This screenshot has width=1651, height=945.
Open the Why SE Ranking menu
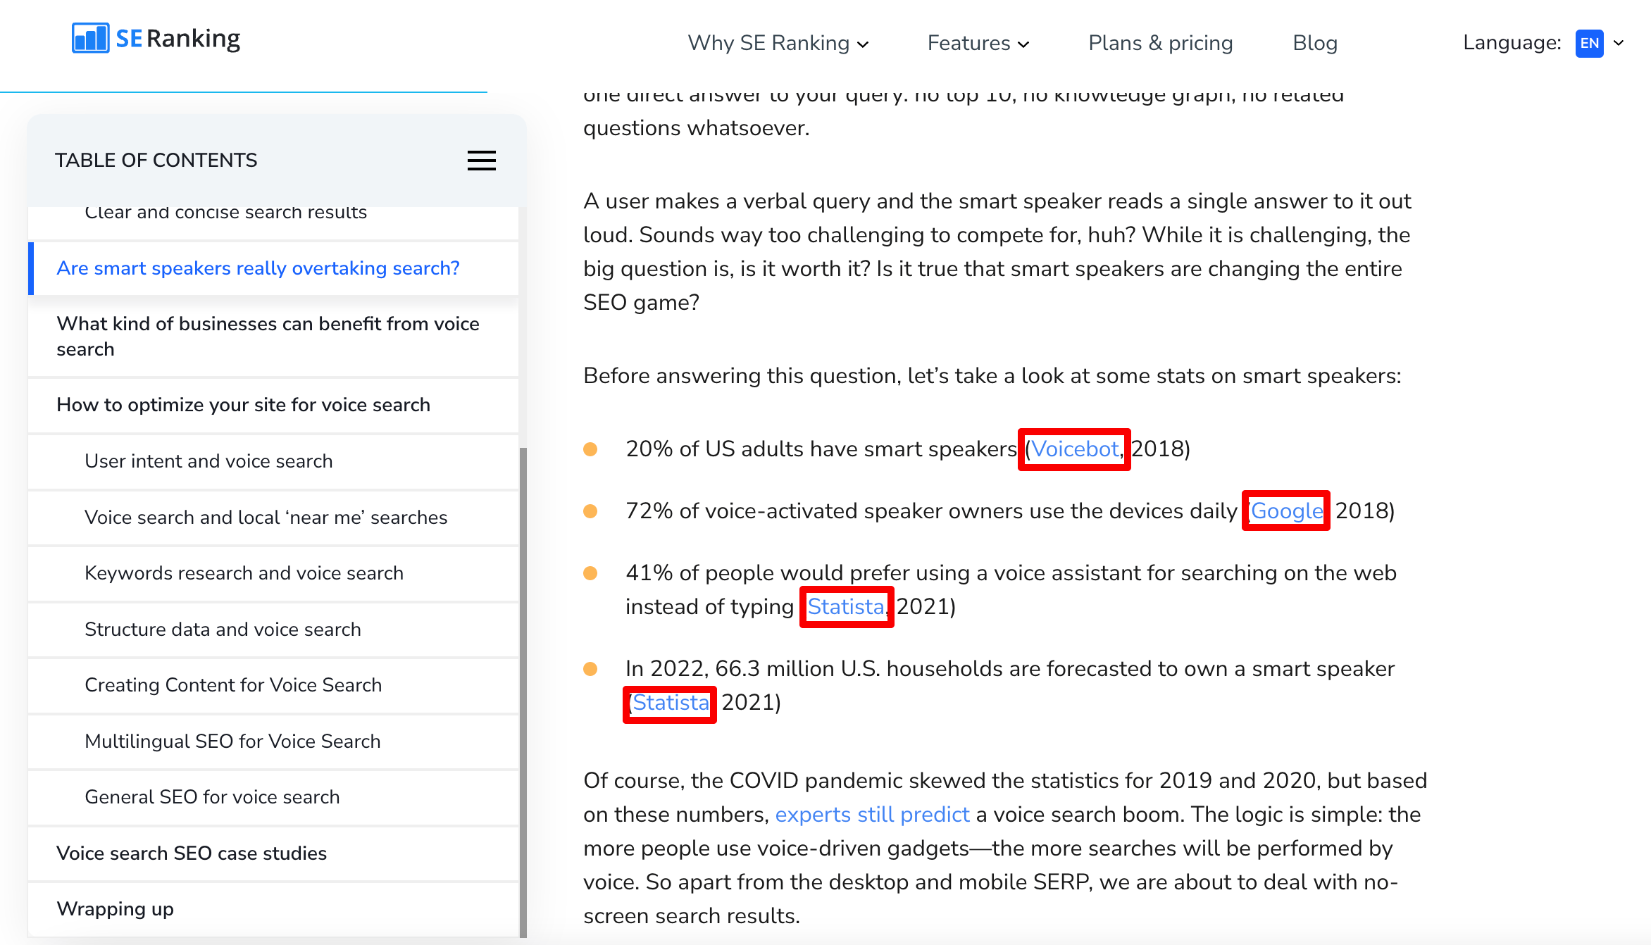pyautogui.click(x=778, y=43)
